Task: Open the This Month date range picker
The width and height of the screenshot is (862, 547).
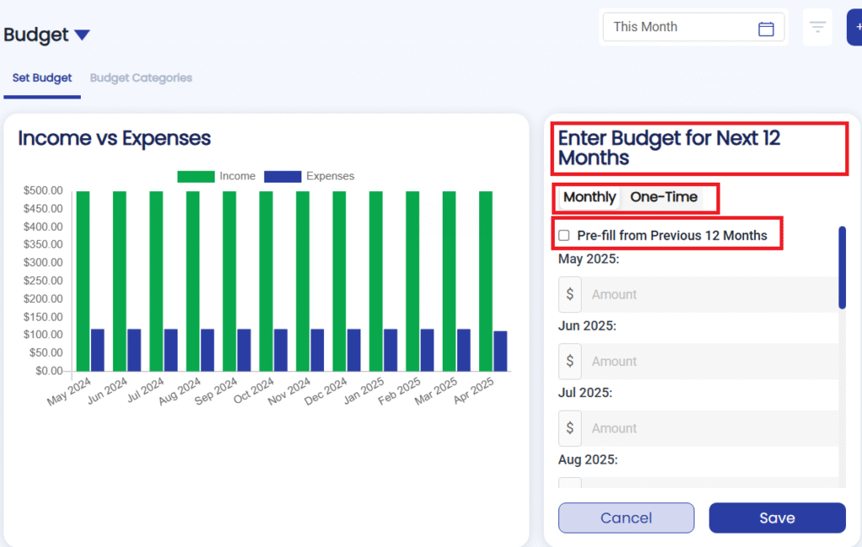Action: [682, 27]
